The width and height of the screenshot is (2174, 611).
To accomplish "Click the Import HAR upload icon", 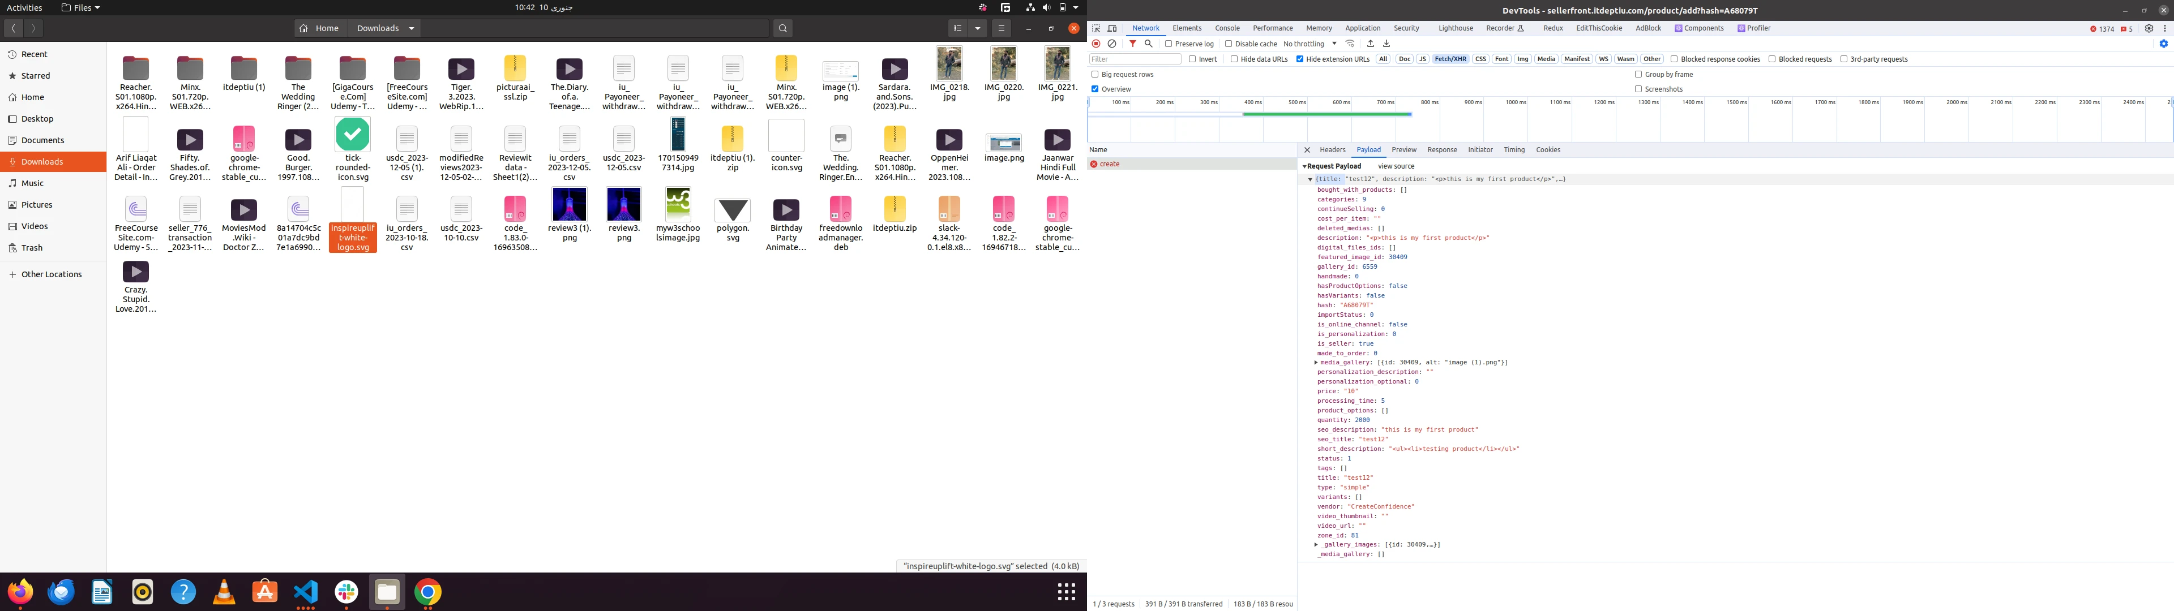I will pos(1371,44).
